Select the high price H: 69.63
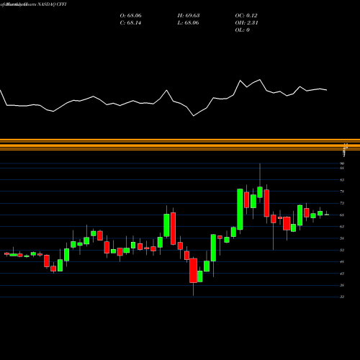The width and height of the screenshot is (360, 360). pyautogui.click(x=189, y=16)
